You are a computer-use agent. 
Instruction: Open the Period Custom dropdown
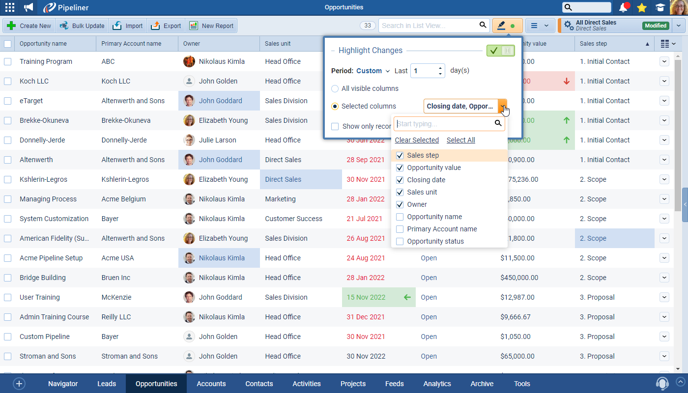[373, 71]
